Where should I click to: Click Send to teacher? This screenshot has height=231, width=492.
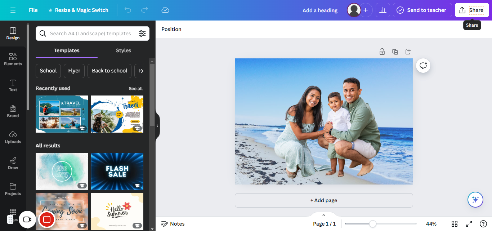pyautogui.click(x=422, y=10)
